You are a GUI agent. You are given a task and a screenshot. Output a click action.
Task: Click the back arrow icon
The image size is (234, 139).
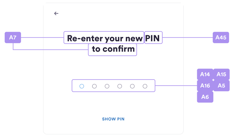[56, 13]
